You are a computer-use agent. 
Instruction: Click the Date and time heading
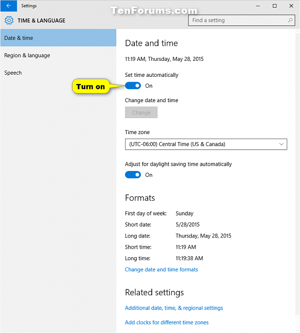(151, 43)
